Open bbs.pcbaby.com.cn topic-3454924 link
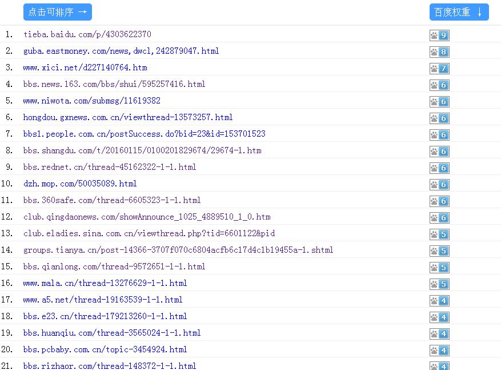Screen dimensions: 501x370 [x=105, y=349]
